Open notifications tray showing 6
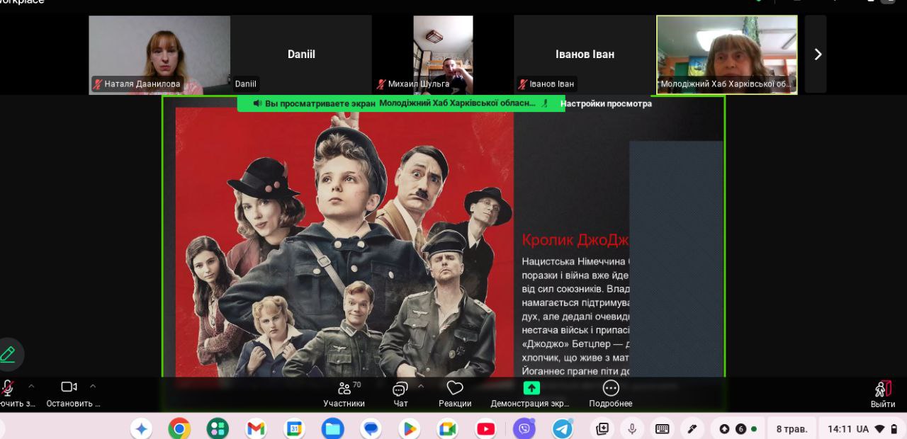Viewport: 907px width, 439px height. click(x=738, y=428)
